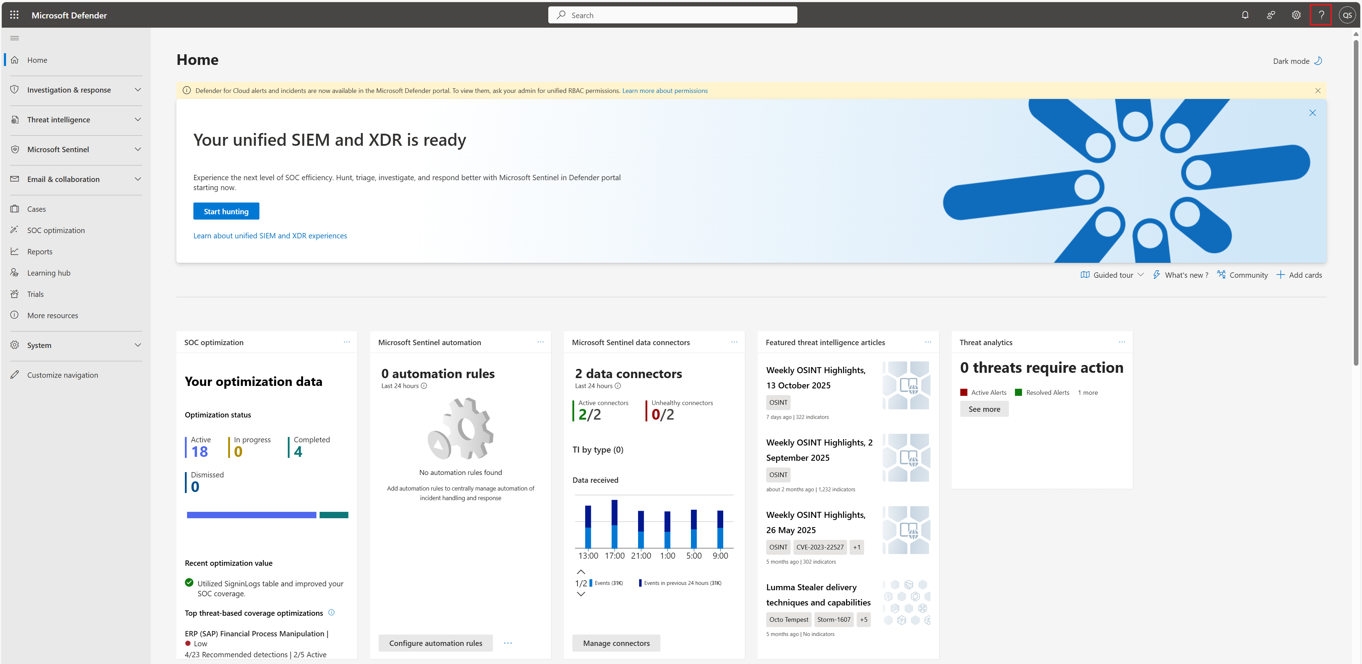Open SOC optimization card options ellipsis
This screenshot has width=1362, height=664.
(x=347, y=342)
